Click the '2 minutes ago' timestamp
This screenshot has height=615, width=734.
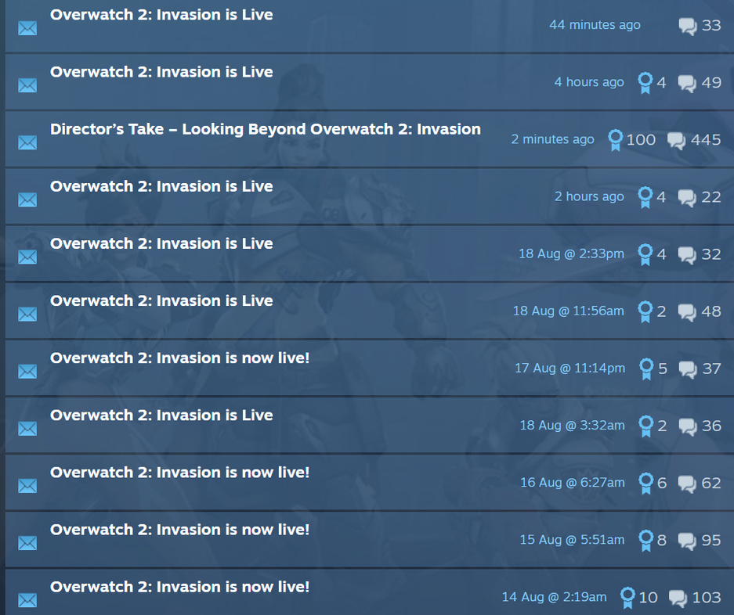pos(553,139)
